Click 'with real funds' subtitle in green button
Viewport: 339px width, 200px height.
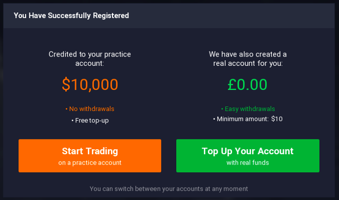pos(248,163)
